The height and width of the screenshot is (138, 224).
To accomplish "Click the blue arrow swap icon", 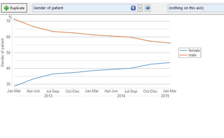I will [148, 8].
